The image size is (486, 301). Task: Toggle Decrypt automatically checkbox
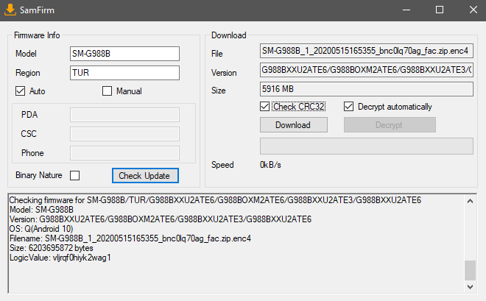(x=349, y=107)
